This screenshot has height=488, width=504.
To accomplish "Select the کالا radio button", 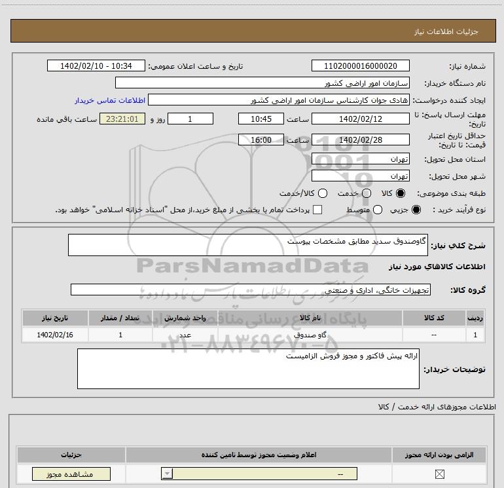I will point(401,193).
